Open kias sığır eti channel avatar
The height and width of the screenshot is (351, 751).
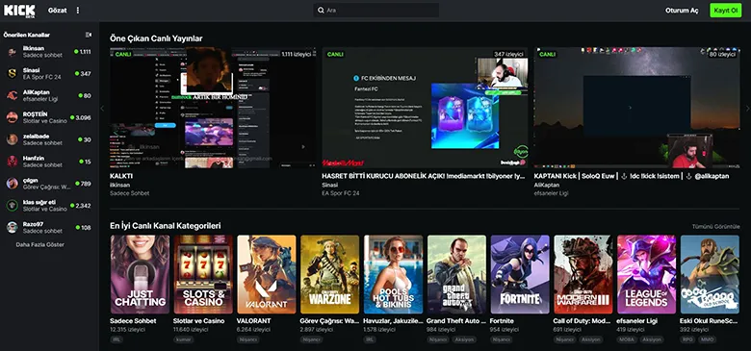click(12, 206)
